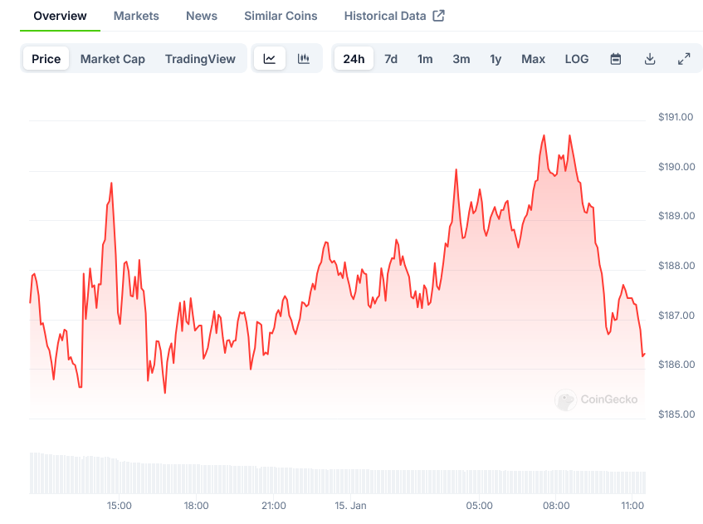
Task: Open the Similar Coins tab
Action: pos(281,16)
